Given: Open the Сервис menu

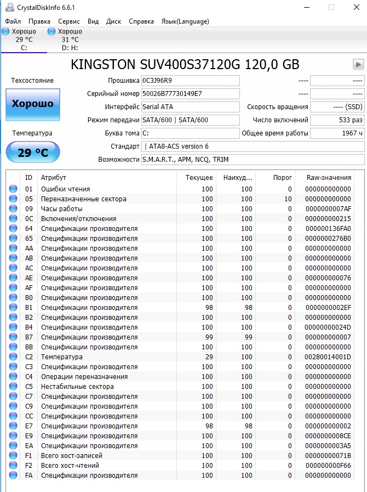Looking at the screenshot, I should (x=69, y=21).
